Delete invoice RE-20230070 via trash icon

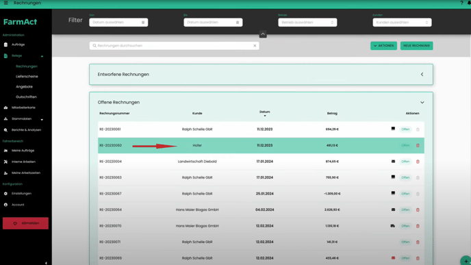point(418,226)
